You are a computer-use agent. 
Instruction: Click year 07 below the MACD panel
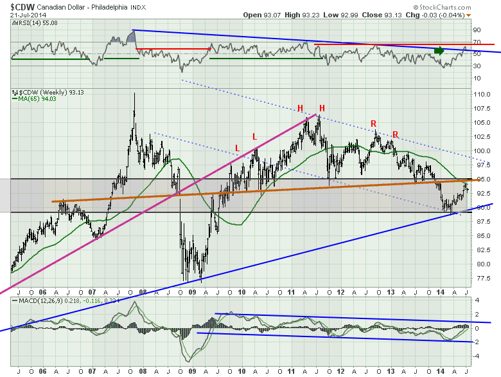pyautogui.click(x=92, y=372)
